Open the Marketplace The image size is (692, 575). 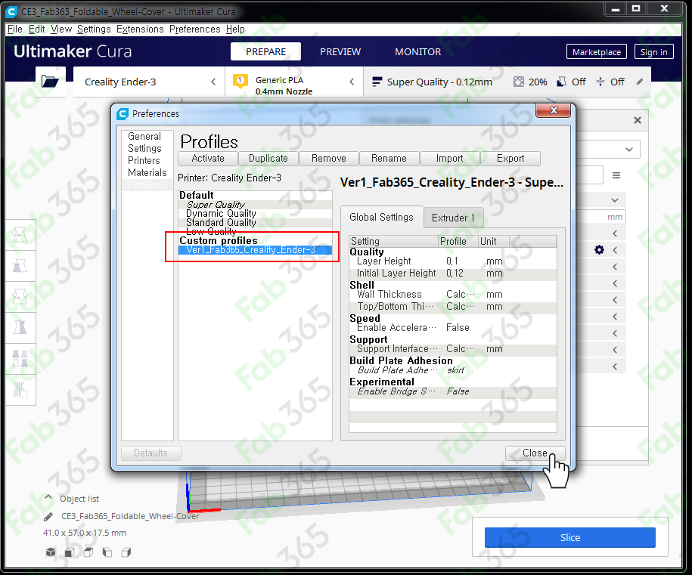(x=597, y=52)
